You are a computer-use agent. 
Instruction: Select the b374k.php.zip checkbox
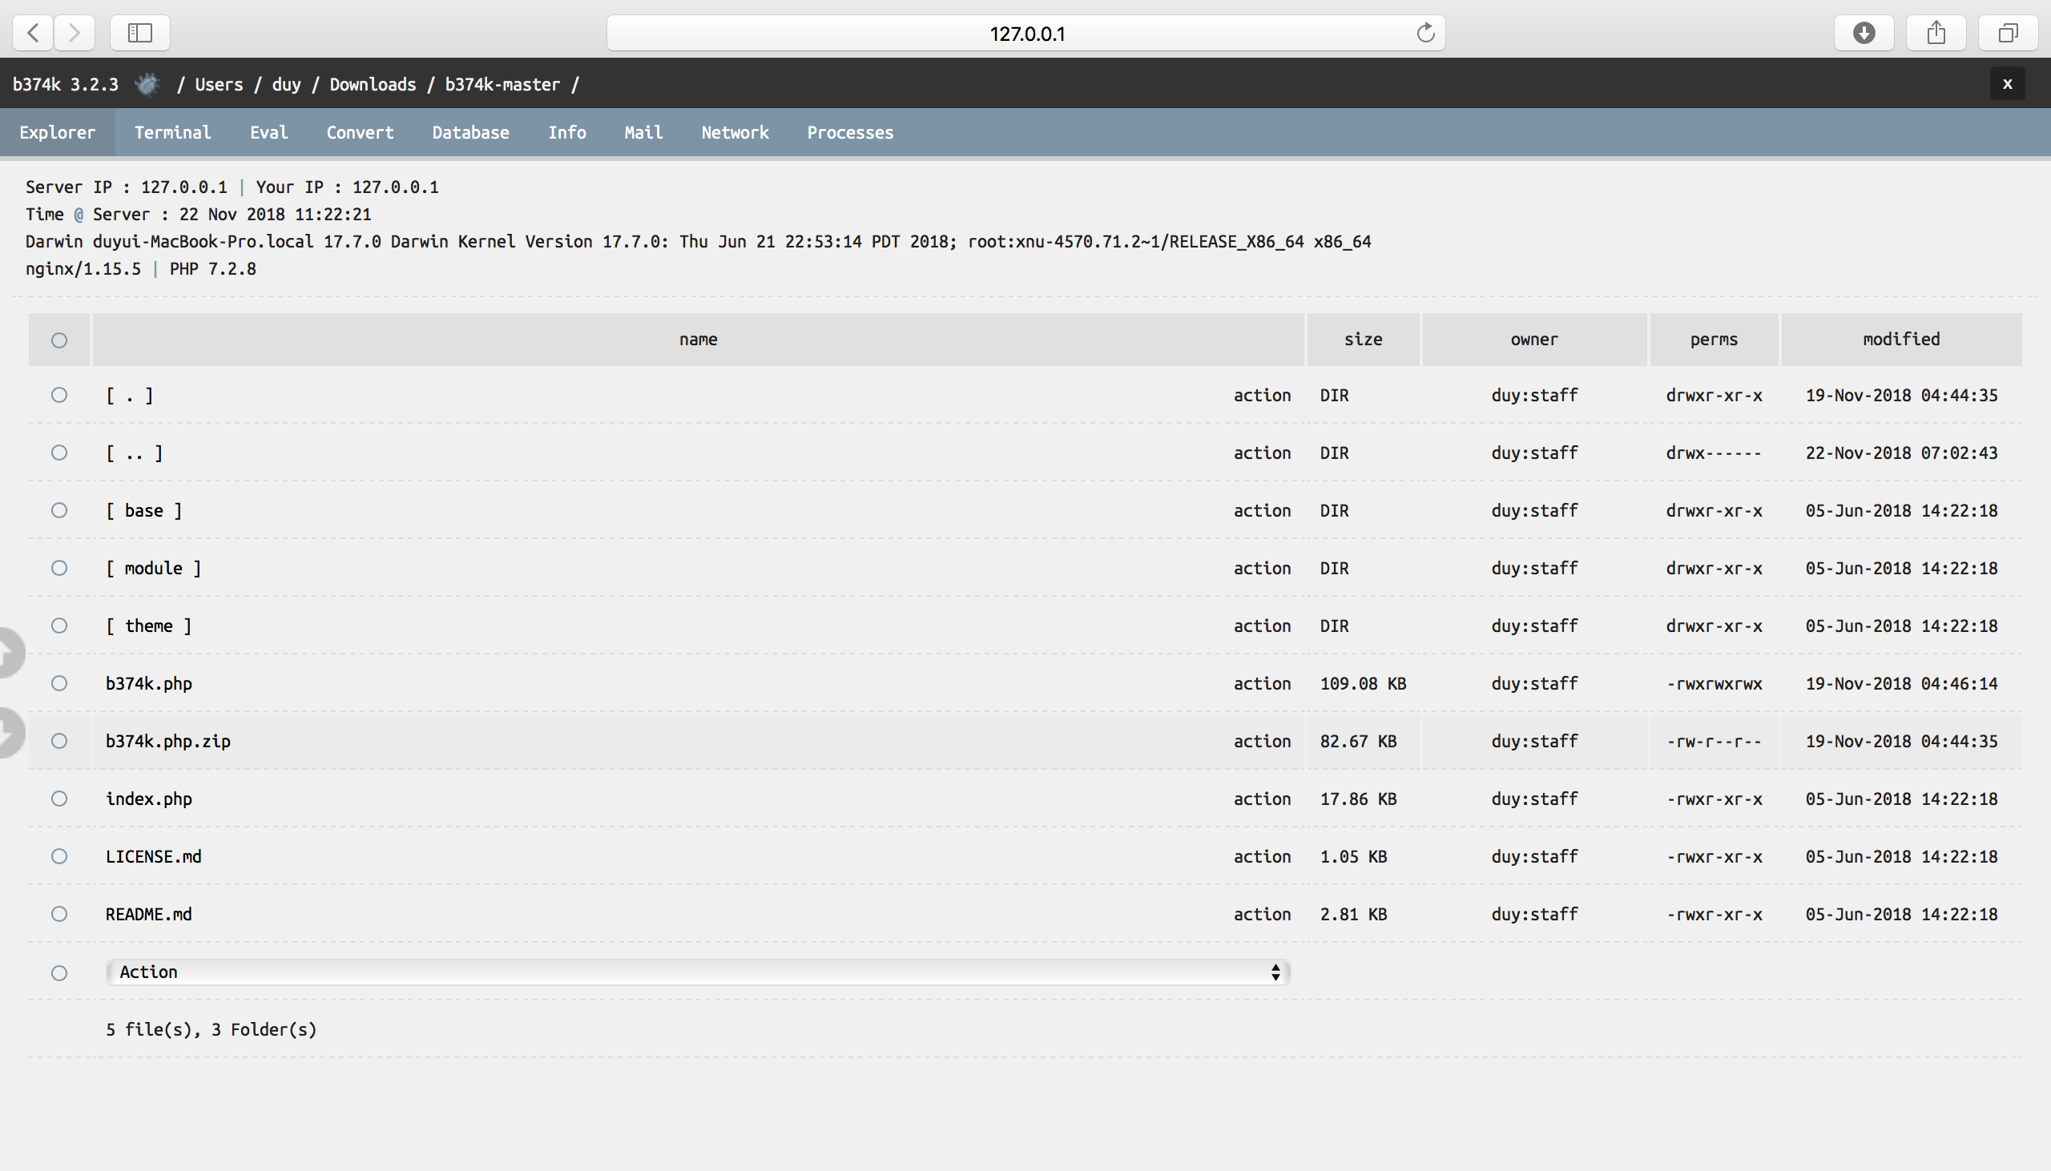(58, 741)
